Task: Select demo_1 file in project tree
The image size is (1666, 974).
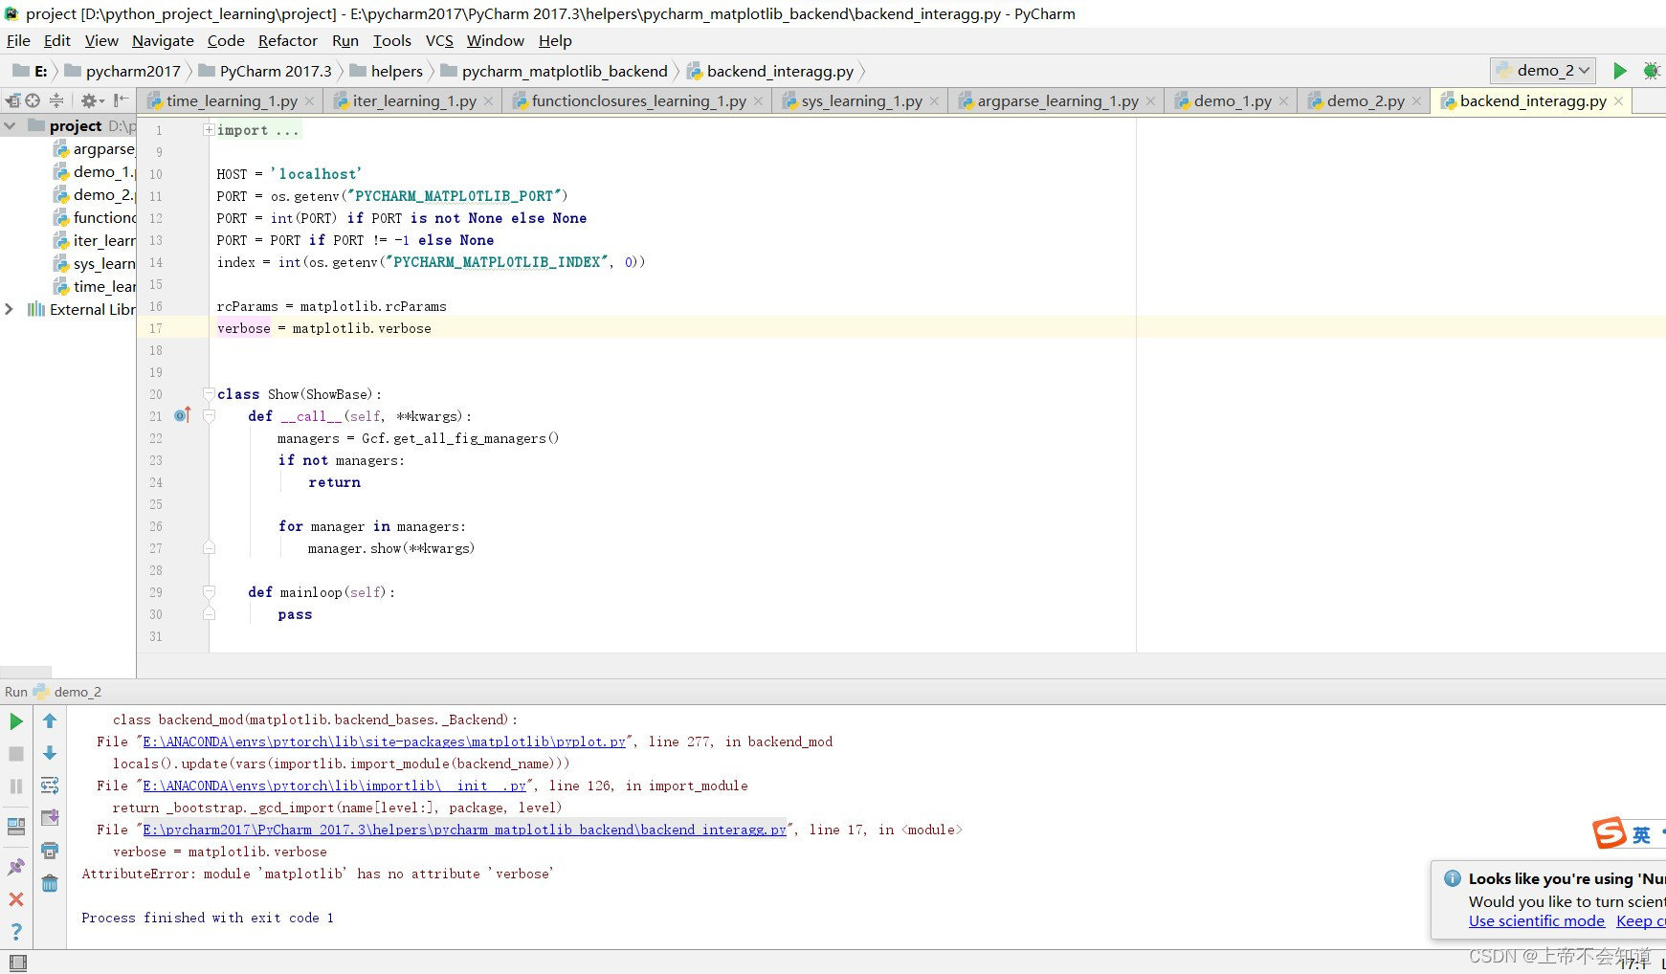Action: tap(95, 172)
